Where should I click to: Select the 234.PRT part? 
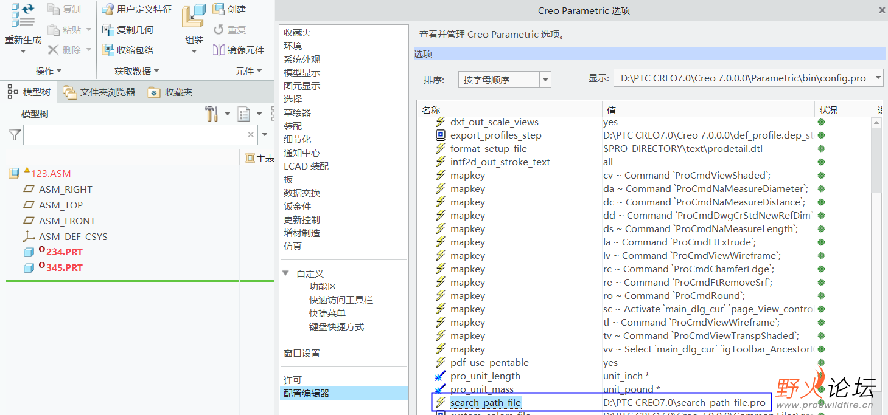(x=64, y=252)
